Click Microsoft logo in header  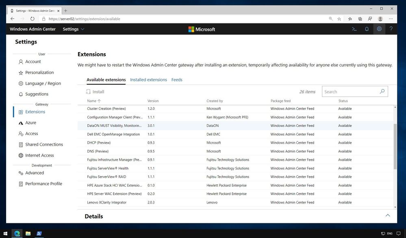202,29
